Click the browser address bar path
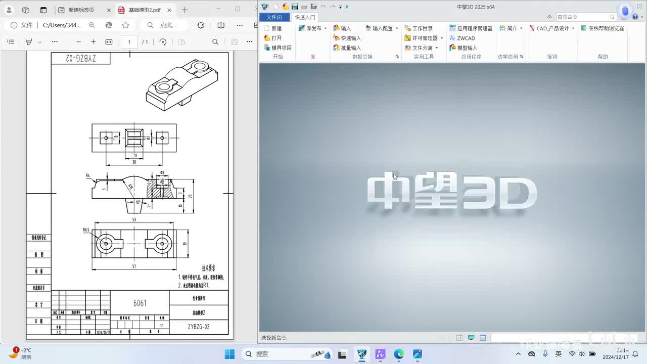This screenshot has width=647, height=364. pos(62,25)
